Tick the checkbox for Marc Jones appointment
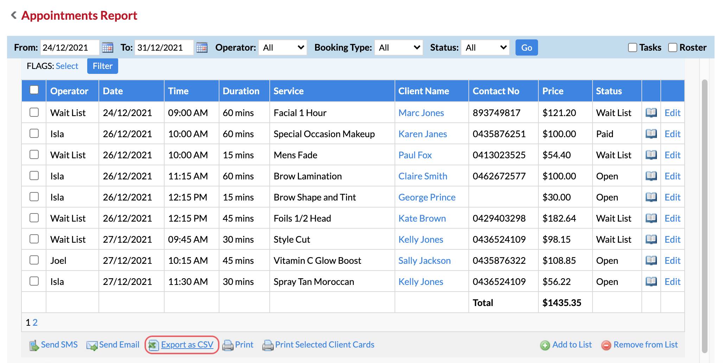 [34, 112]
